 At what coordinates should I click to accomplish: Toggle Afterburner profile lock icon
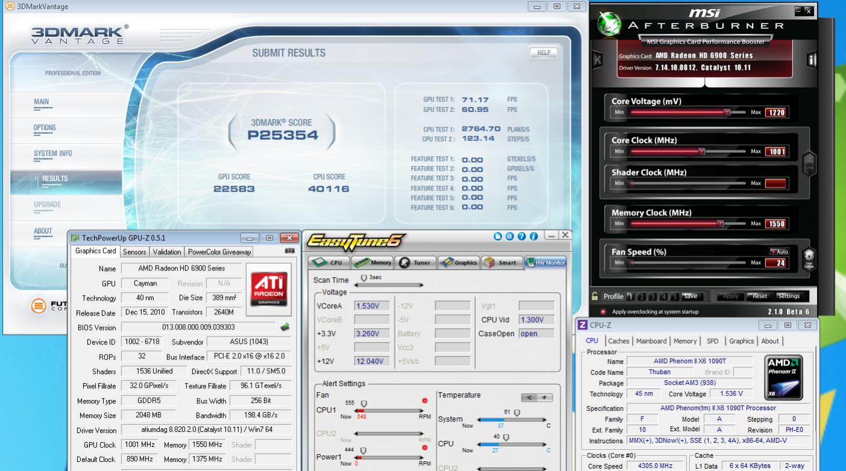[595, 296]
